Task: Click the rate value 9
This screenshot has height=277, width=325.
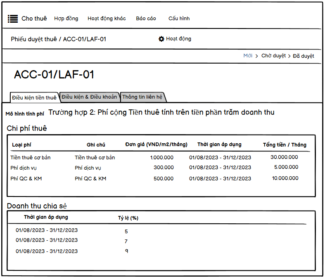Action: point(126,251)
